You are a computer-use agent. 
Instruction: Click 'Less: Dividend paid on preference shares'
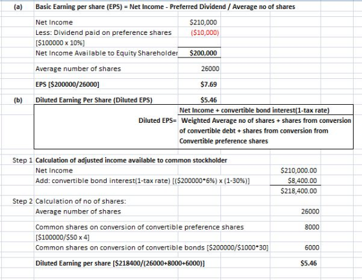(103, 32)
